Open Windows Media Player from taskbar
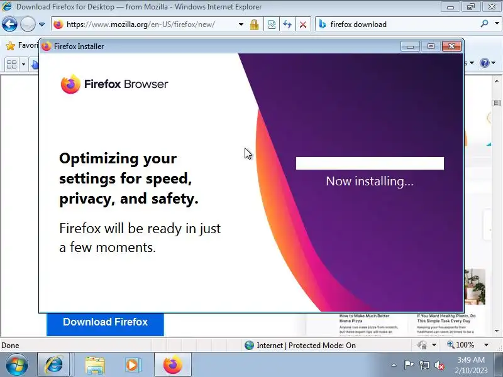503x377 pixels. click(132, 365)
